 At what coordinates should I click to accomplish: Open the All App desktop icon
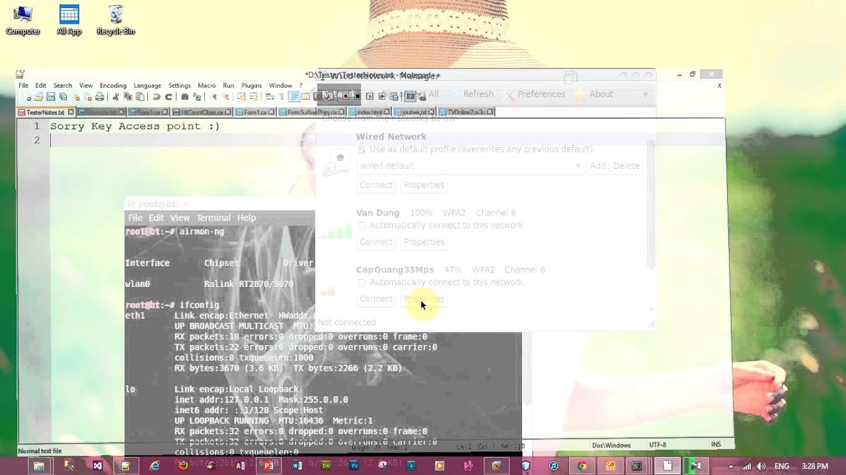coord(69,20)
